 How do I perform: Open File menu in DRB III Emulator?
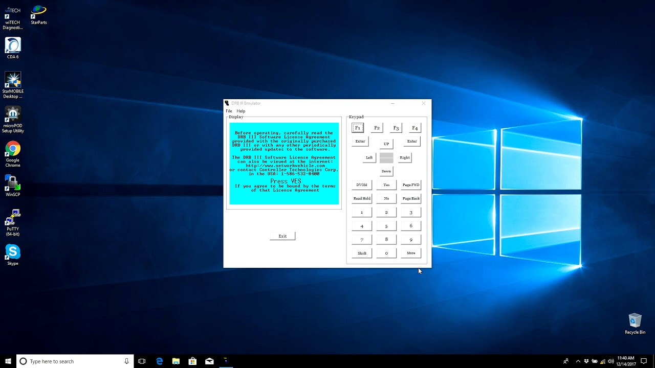229,111
